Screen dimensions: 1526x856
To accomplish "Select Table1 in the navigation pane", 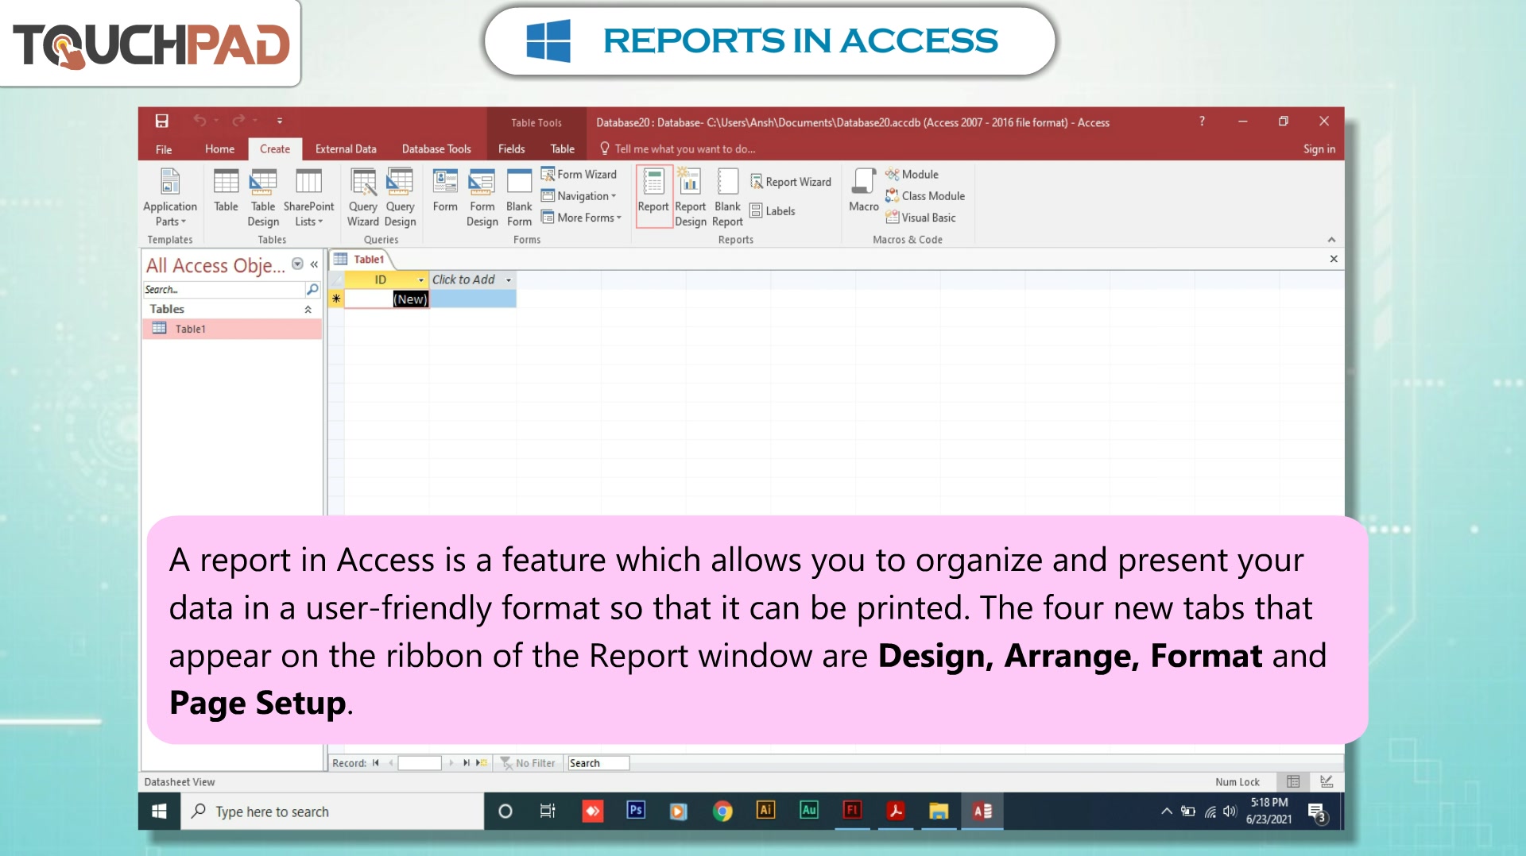I will click(232, 329).
